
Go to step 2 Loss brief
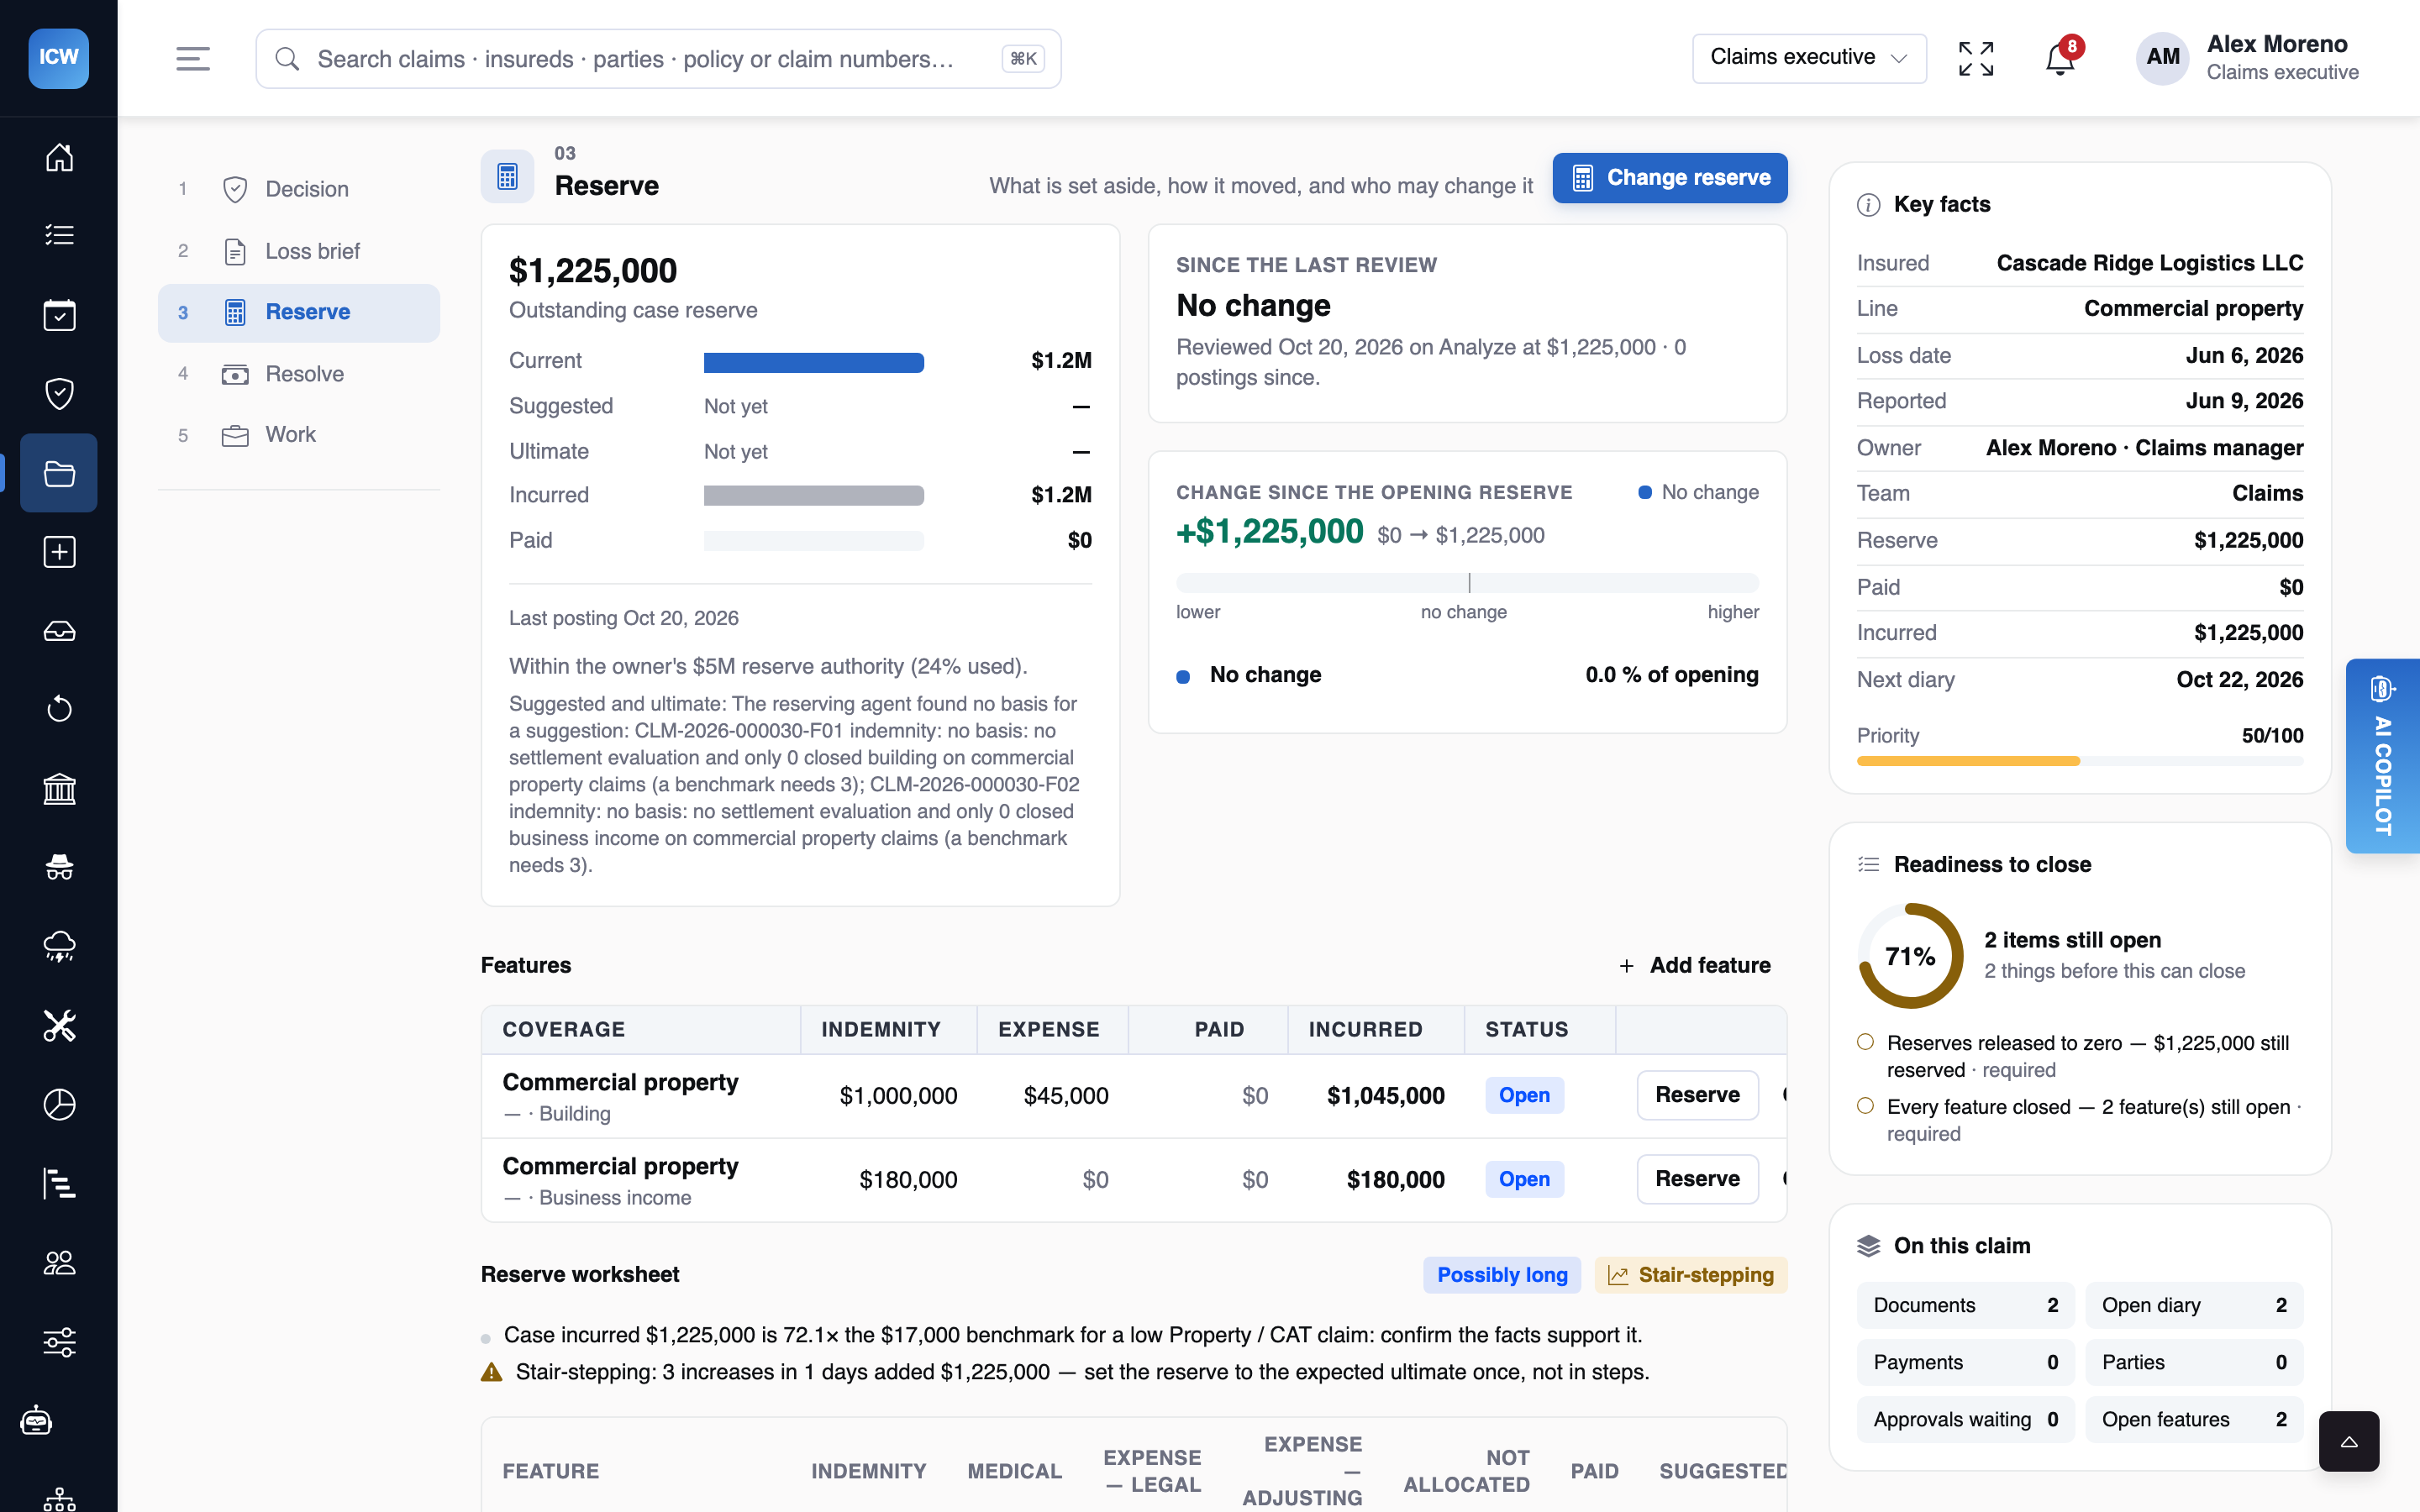[x=298, y=251]
